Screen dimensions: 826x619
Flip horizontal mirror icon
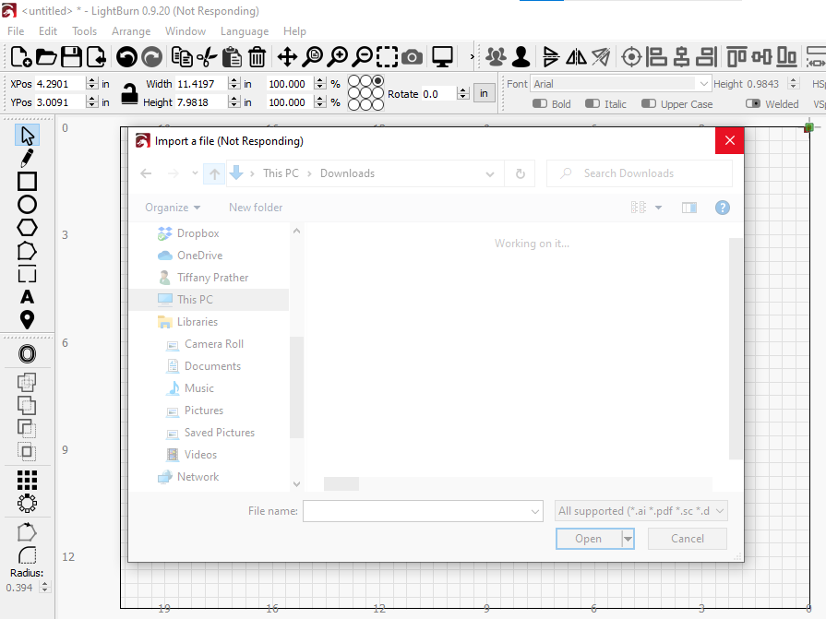point(576,56)
